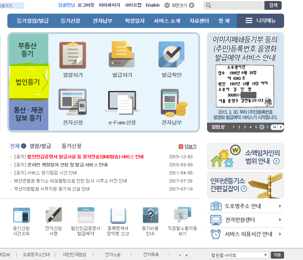This screenshot has width=303, height=260.
Task: Jump to 알림창 banner page 6
Action: click(261, 127)
